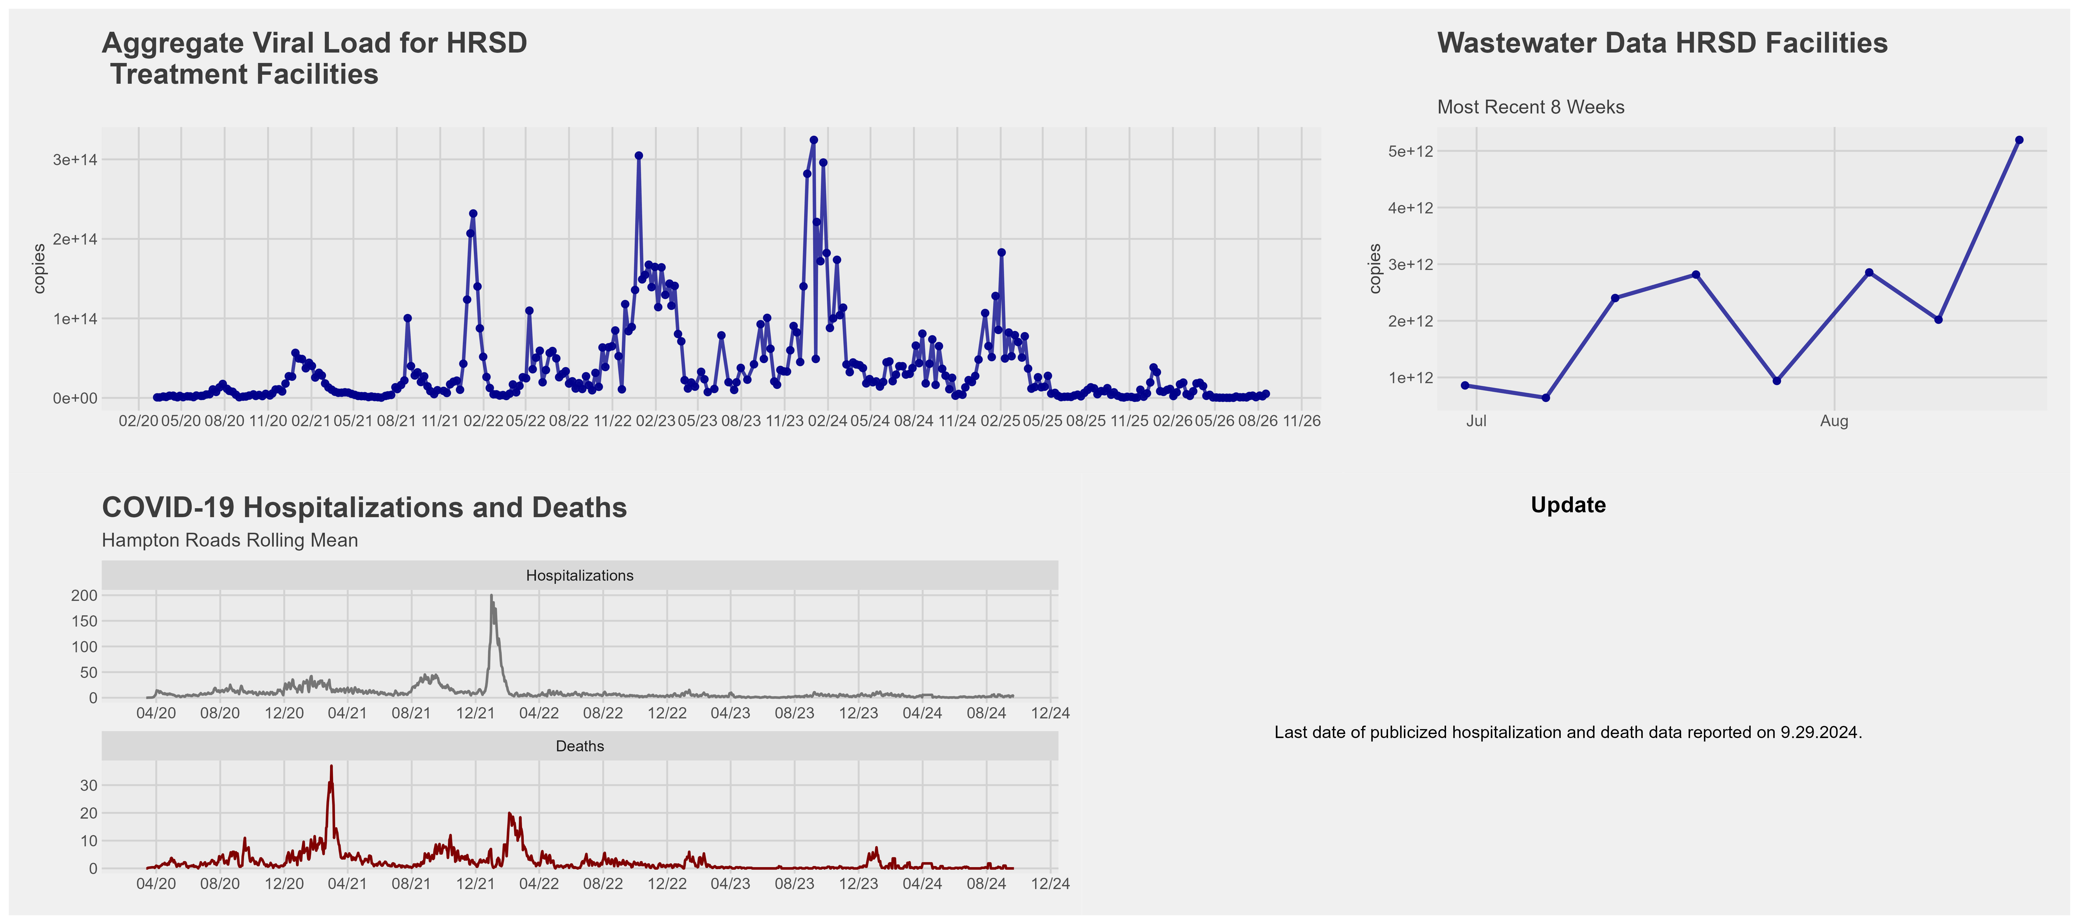Click the 11/24 x-axis date label
Image resolution: width=2079 pixels, height=924 pixels.
click(x=957, y=421)
